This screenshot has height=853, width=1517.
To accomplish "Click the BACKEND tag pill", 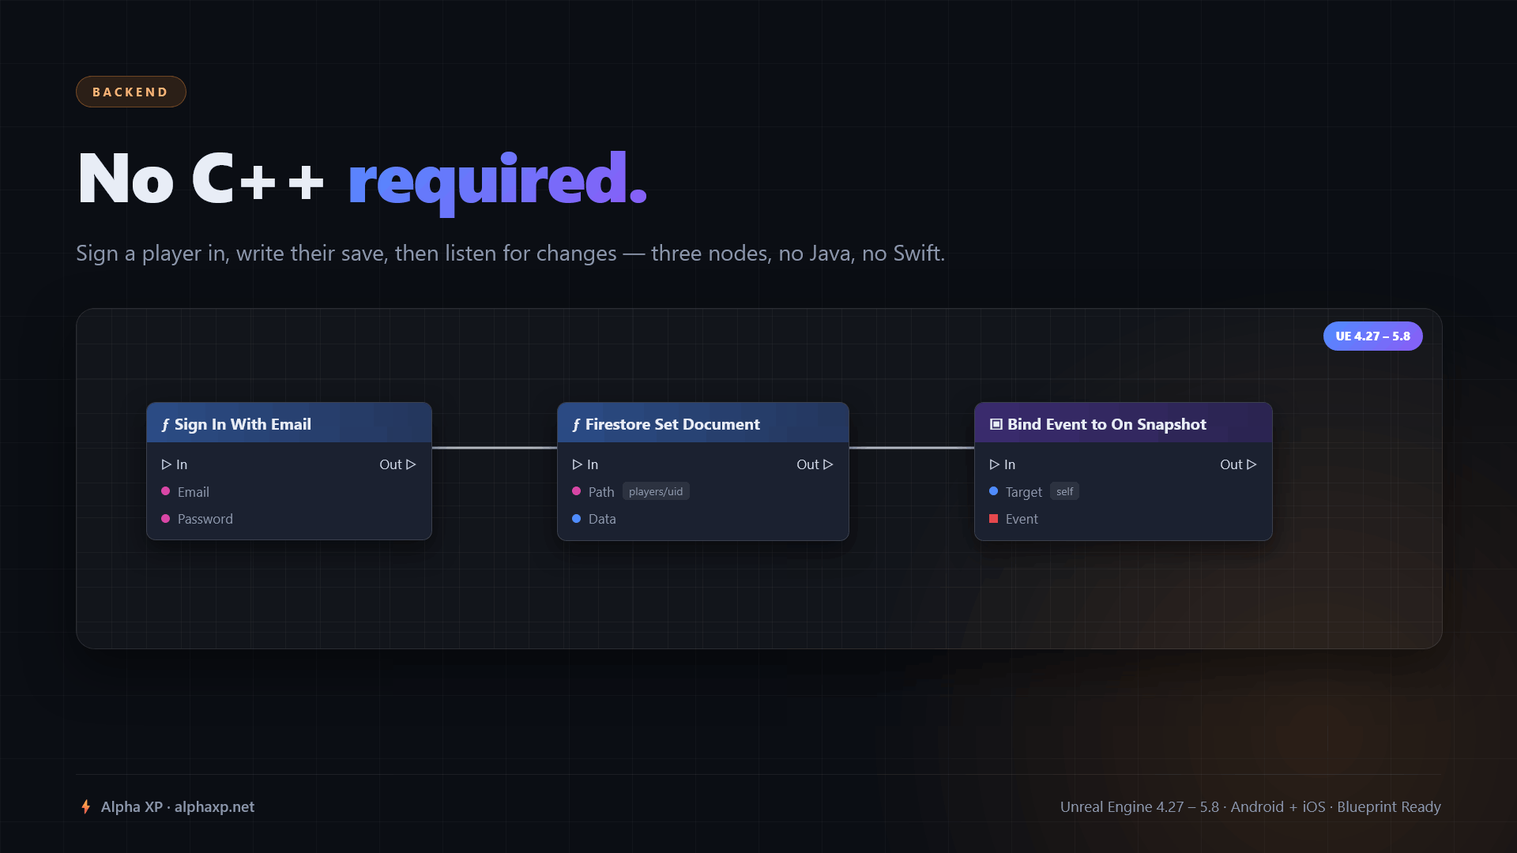I will [x=131, y=92].
